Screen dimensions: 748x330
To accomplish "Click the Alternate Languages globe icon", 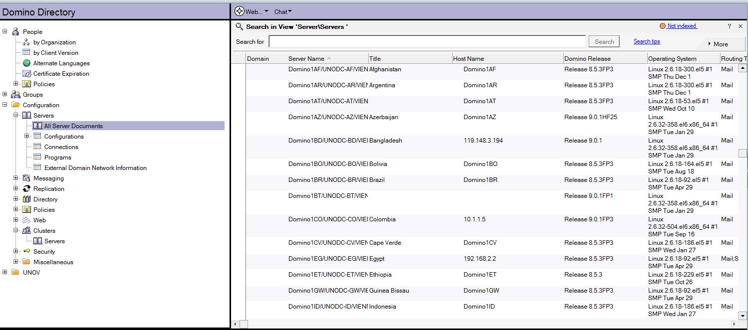I will tap(26, 63).
